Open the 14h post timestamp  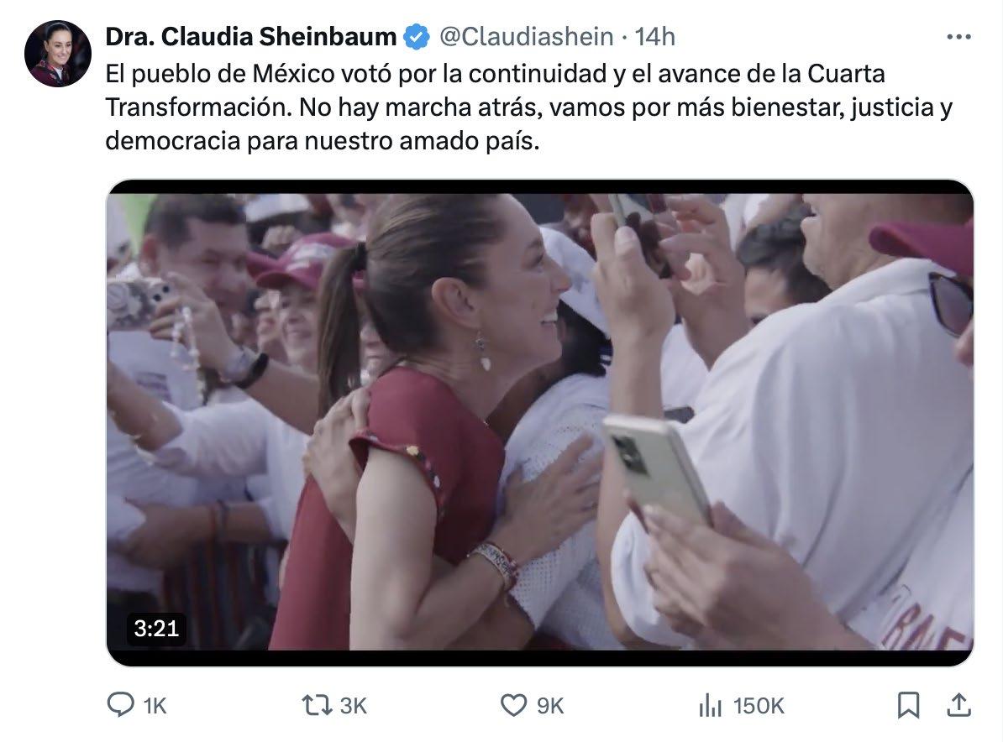click(655, 37)
